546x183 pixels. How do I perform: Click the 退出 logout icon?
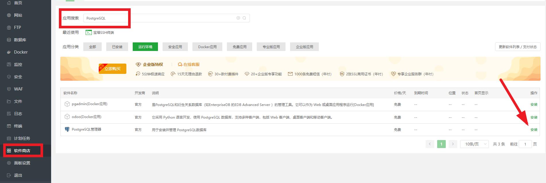click(9, 175)
